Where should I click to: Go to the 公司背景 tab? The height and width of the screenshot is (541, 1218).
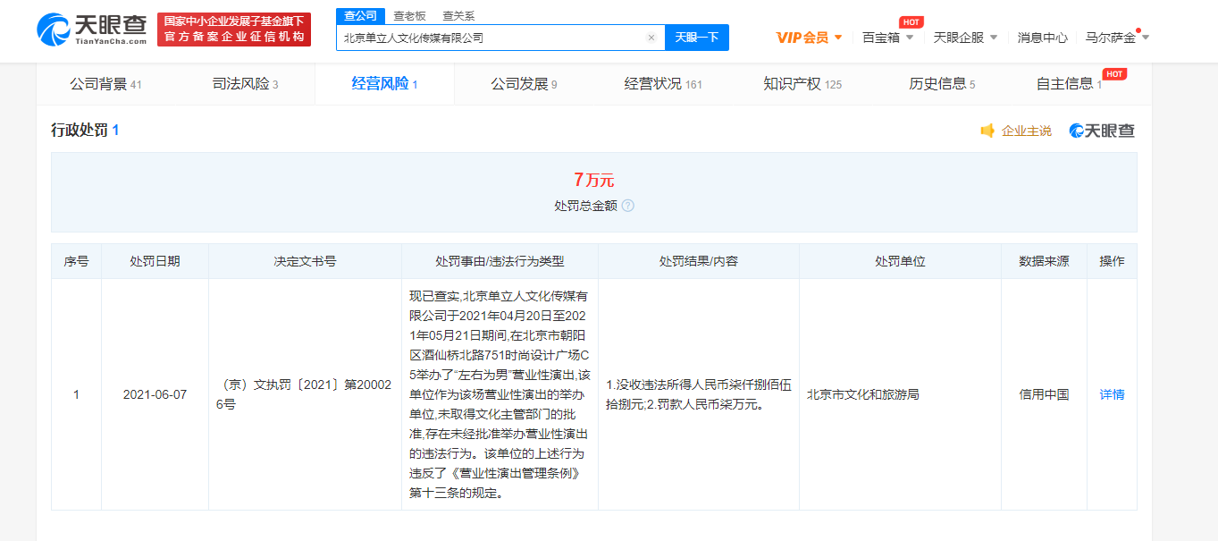point(105,84)
